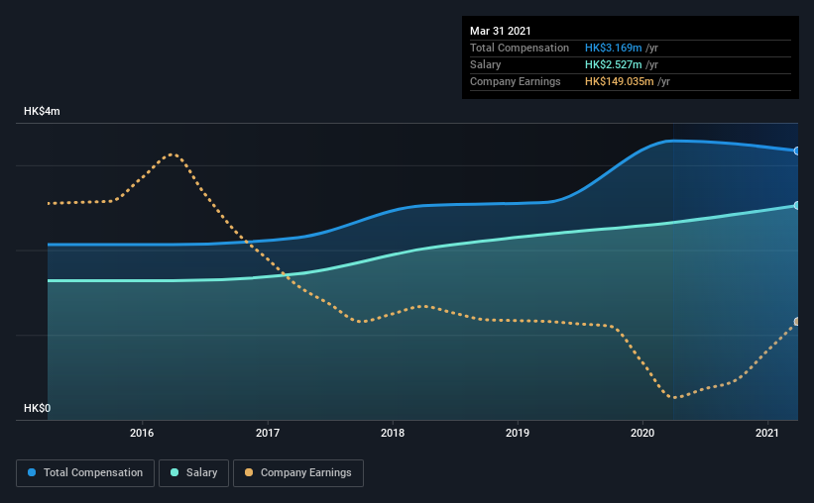814x503 pixels.
Task: Select the Company Earnings endpoint marker for 2021
Action: pos(796,322)
